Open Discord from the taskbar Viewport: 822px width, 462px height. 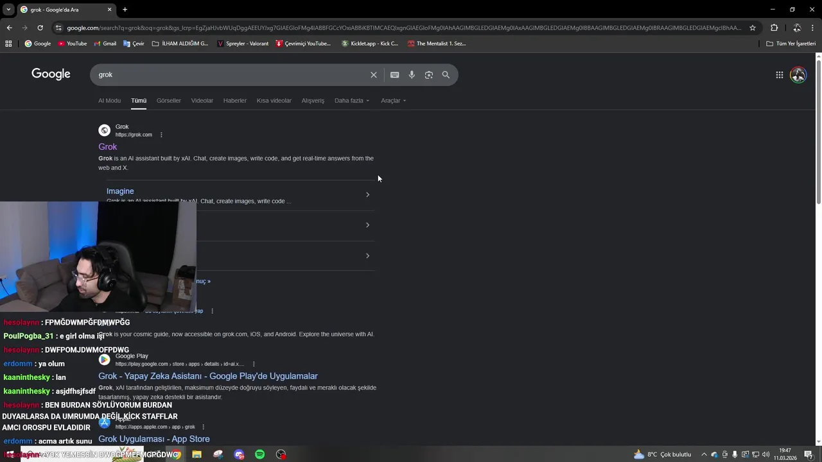click(x=239, y=454)
